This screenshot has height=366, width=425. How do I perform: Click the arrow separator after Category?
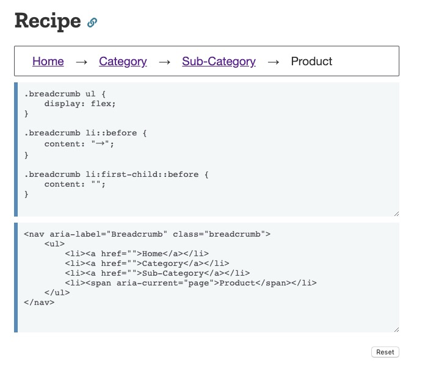pos(164,62)
